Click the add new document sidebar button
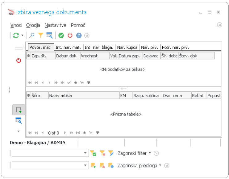 [x=19, y=110]
